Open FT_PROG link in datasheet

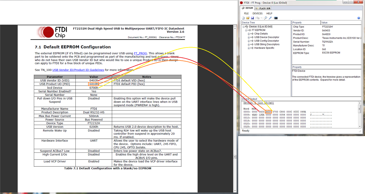[x=140, y=53]
